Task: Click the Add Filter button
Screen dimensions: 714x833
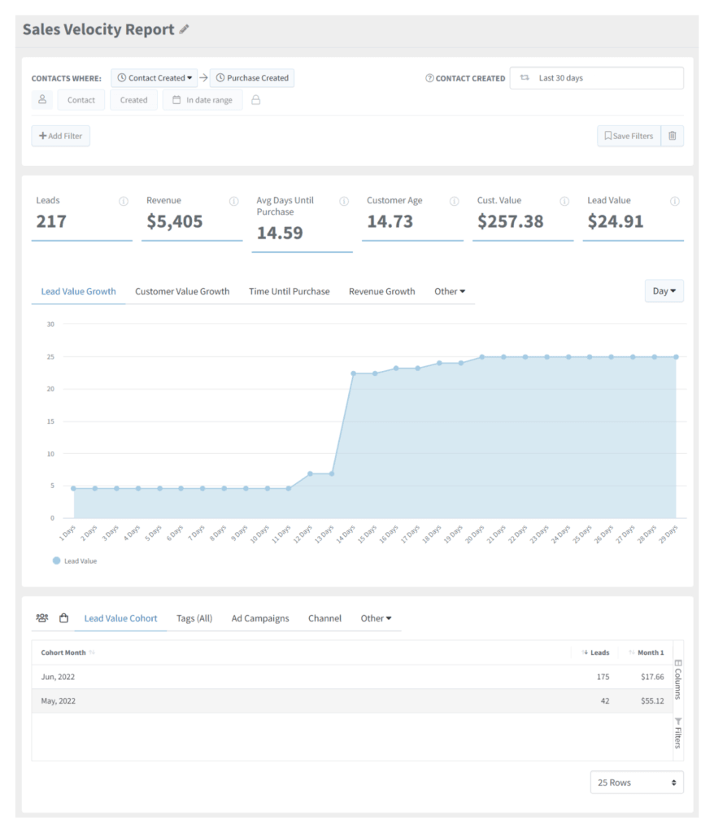Action: [x=60, y=136]
